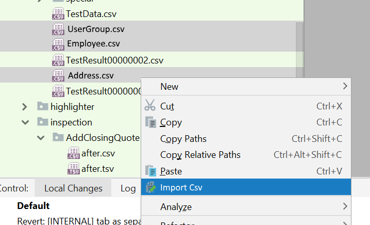370x225 pixels.
Task: Select TestData.csv in project tree
Action: click(x=91, y=14)
